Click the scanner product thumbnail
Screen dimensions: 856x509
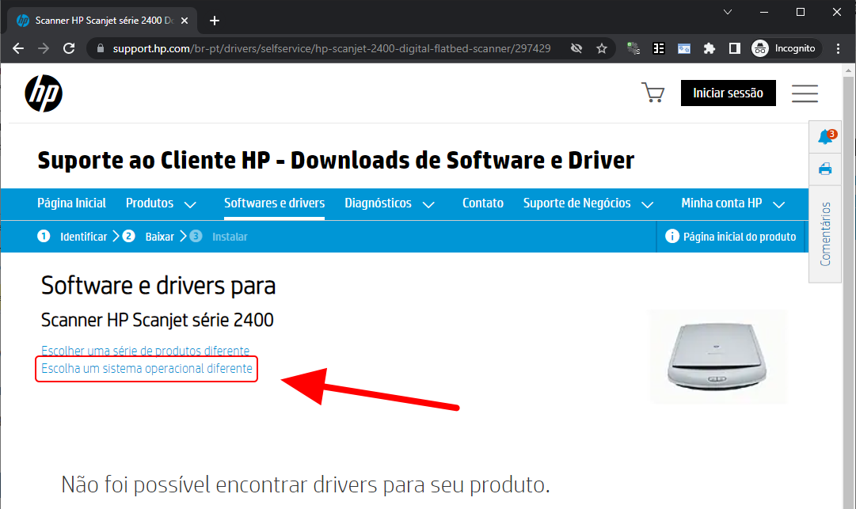[x=718, y=356]
